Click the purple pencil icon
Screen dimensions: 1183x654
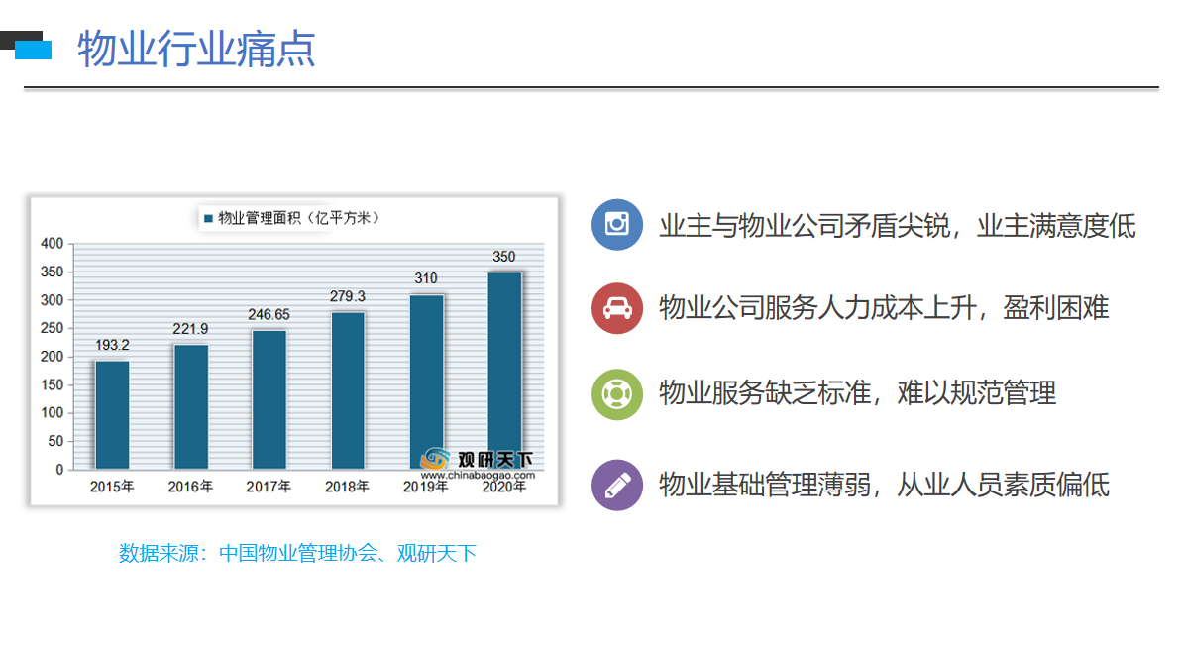(x=617, y=485)
